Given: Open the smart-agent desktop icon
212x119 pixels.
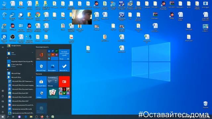Looking at the screenshot, I should click(x=205, y=5).
